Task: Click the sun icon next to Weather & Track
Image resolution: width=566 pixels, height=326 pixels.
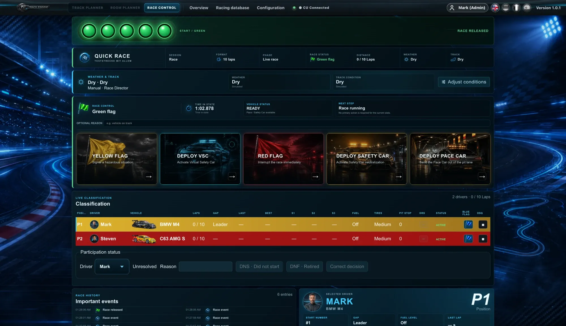Action: (x=81, y=82)
